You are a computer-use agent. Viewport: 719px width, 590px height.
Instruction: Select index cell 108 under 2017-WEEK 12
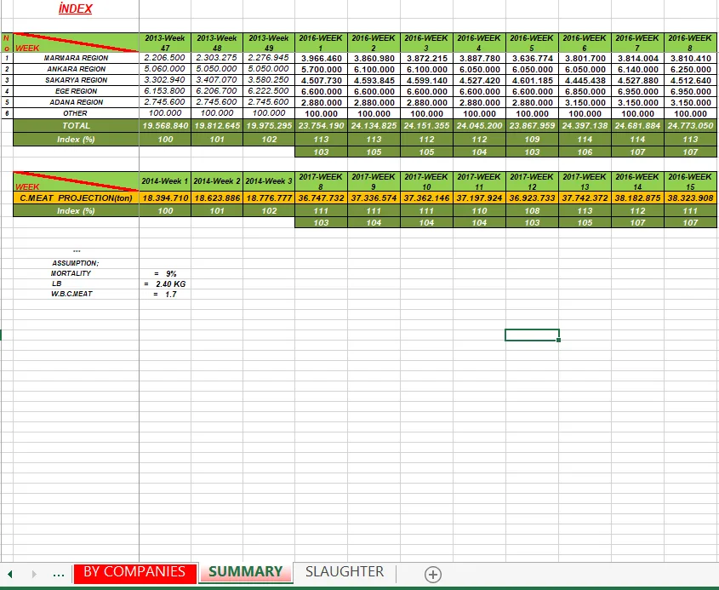pos(532,210)
